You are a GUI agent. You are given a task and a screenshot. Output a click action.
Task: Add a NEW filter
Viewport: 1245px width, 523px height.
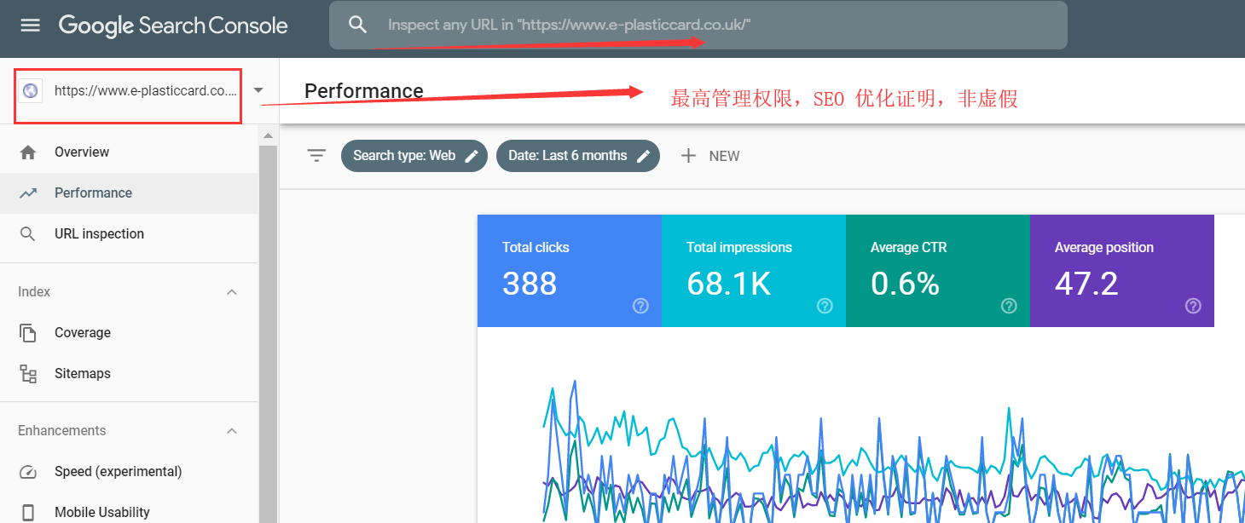click(x=709, y=156)
